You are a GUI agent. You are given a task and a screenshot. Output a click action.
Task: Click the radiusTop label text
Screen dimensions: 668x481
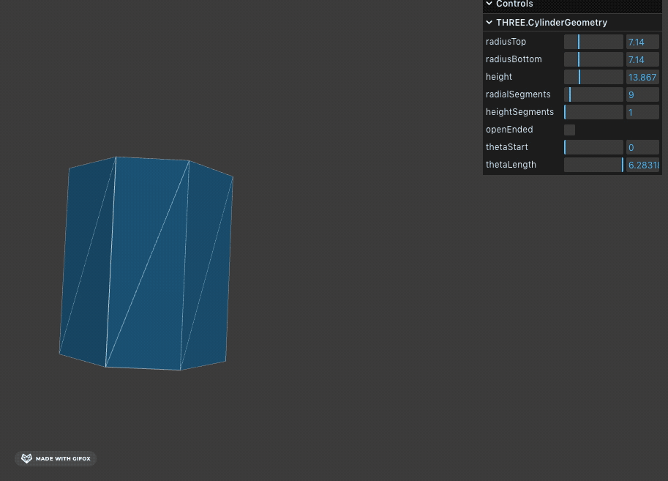coord(506,42)
